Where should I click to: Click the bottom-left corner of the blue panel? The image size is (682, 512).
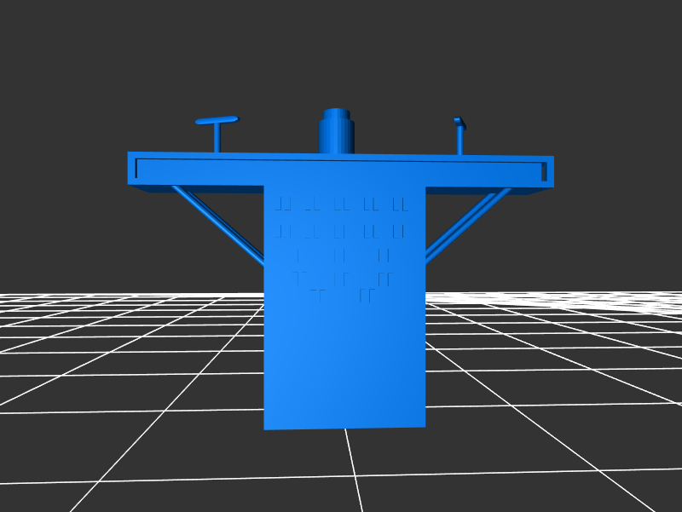tap(269, 424)
